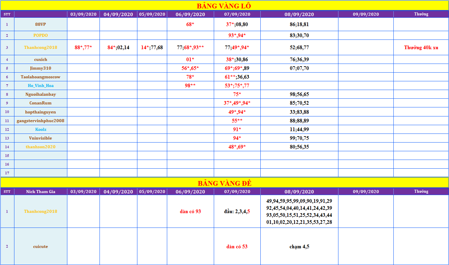Select the 94* cell in the Vninvisible row
This screenshot has height=265, width=449.
click(237, 138)
